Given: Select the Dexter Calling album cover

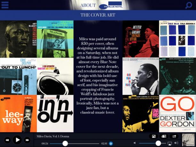Looking at the screenshot, I should (55, 39).
